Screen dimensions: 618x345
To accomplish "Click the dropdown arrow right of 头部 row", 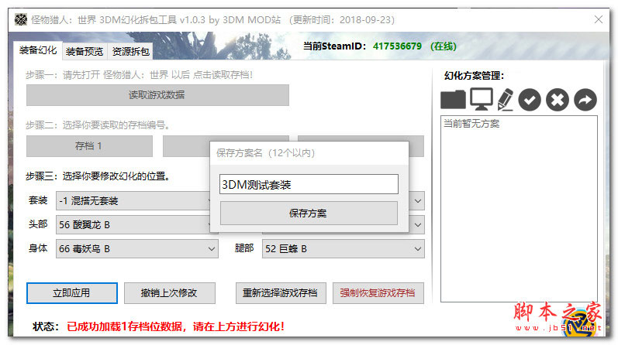I will tap(417, 225).
